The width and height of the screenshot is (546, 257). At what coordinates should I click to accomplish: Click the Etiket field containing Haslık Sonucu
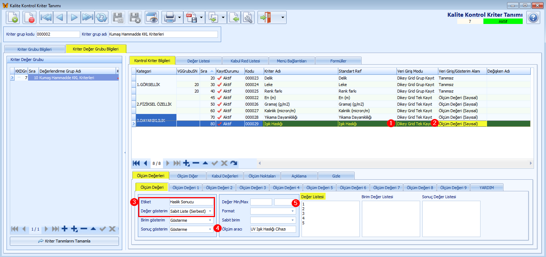[192, 202]
